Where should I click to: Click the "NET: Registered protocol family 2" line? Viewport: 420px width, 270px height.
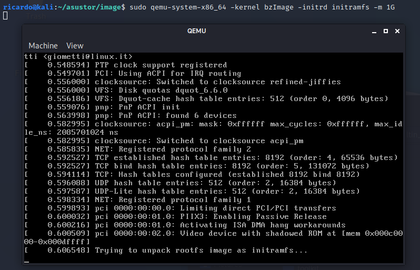(x=173, y=149)
